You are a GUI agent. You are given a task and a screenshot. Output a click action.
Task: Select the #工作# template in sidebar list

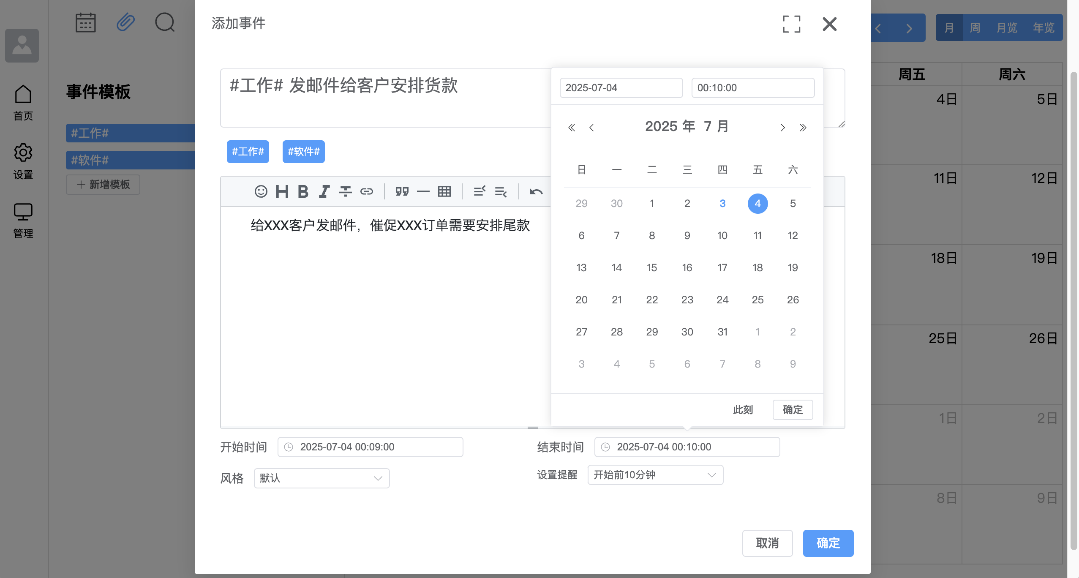(x=130, y=133)
